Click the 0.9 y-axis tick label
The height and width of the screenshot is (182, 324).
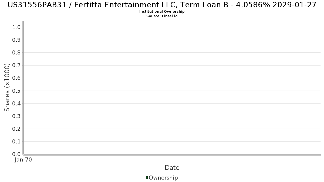(x=16, y=40)
